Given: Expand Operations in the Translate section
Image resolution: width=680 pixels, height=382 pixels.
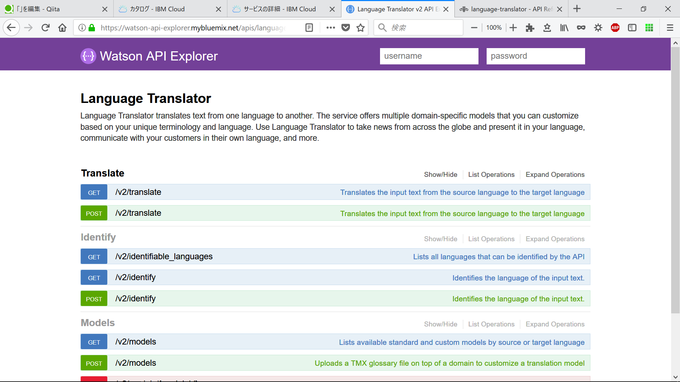Looking at the screenshot, I should tap(555, 174).
